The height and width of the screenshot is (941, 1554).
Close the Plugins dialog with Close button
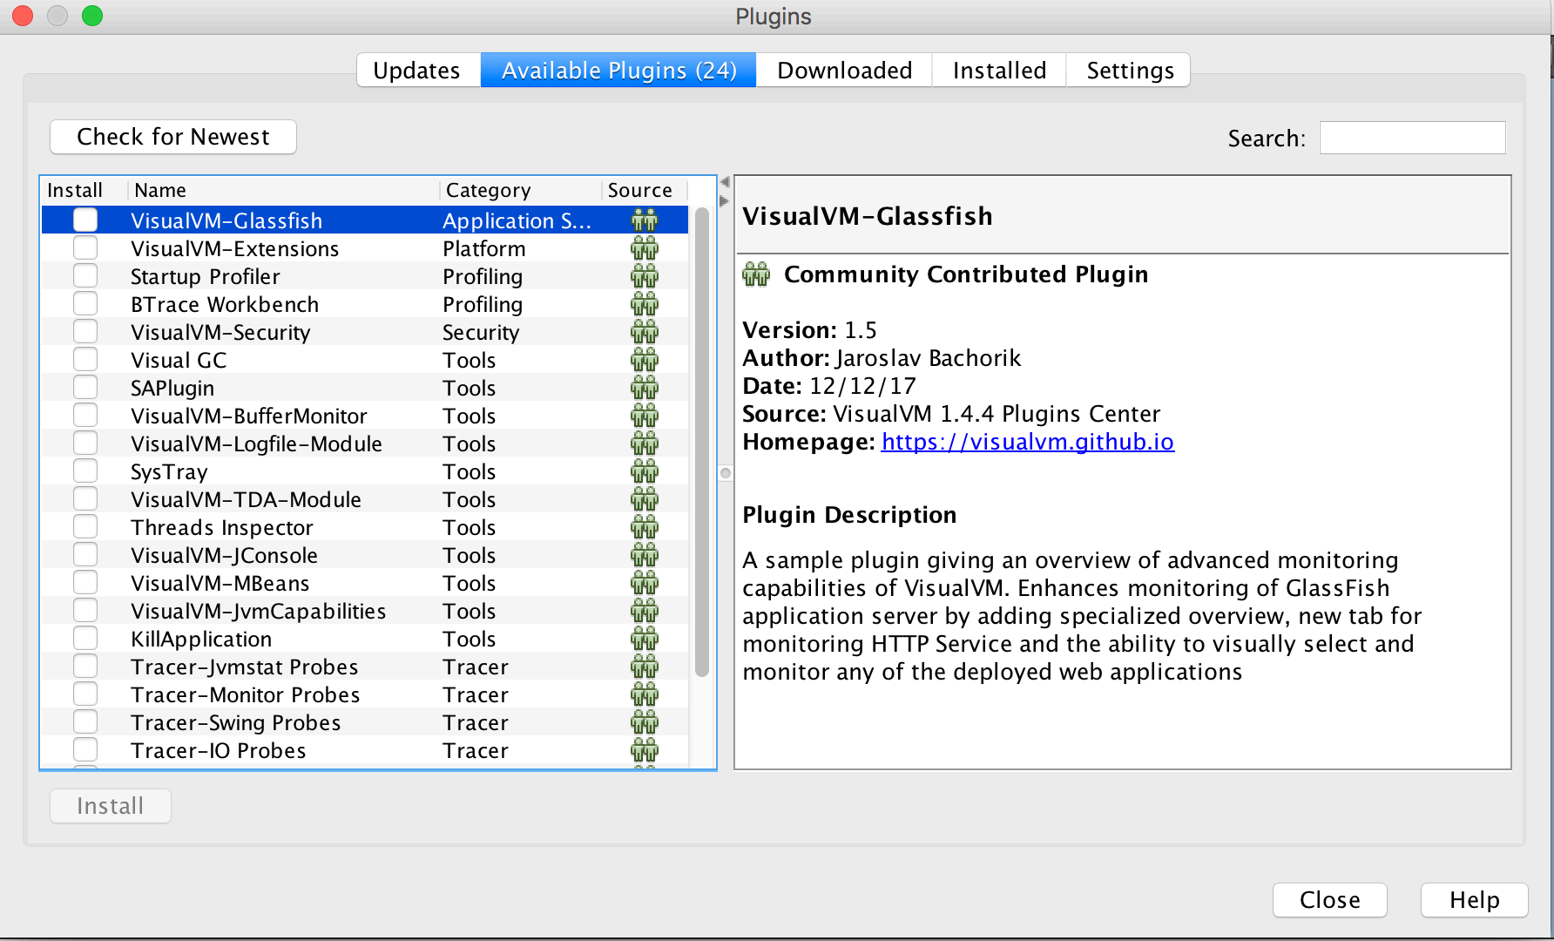1330,900
